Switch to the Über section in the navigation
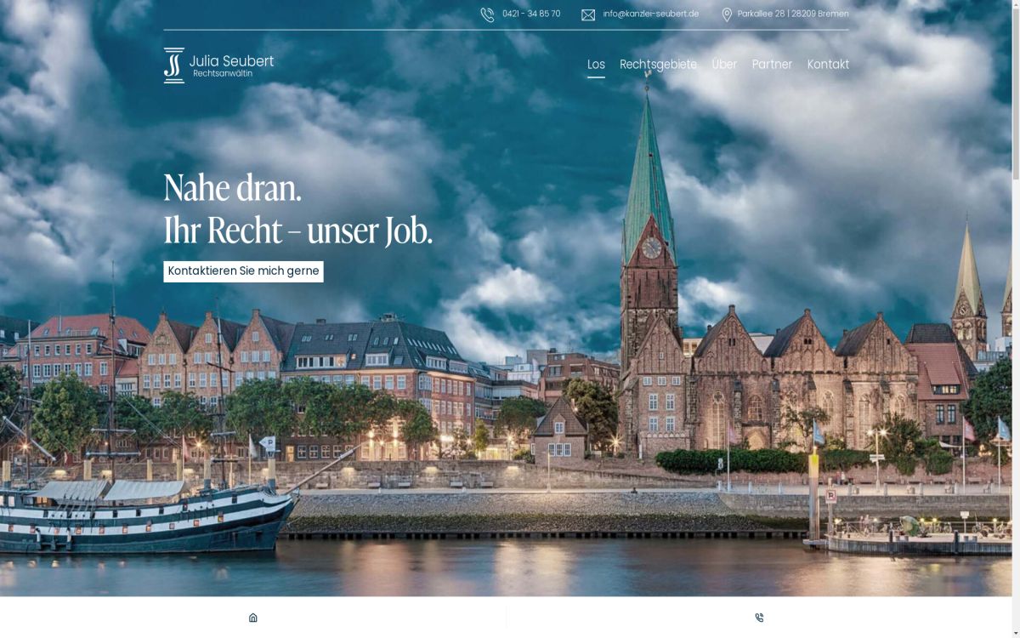The width and height of the screenshot is (1020, 638). pos(724,65)
